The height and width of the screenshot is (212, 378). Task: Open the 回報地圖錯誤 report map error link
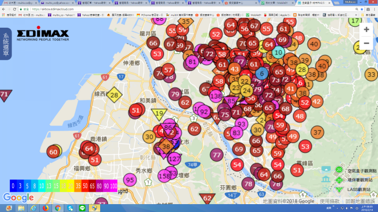[x=360, y=201]
